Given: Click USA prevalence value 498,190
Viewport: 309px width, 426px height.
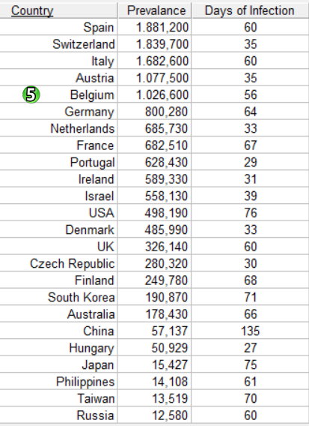Looking at the screenshot, I should coord(166,213).
